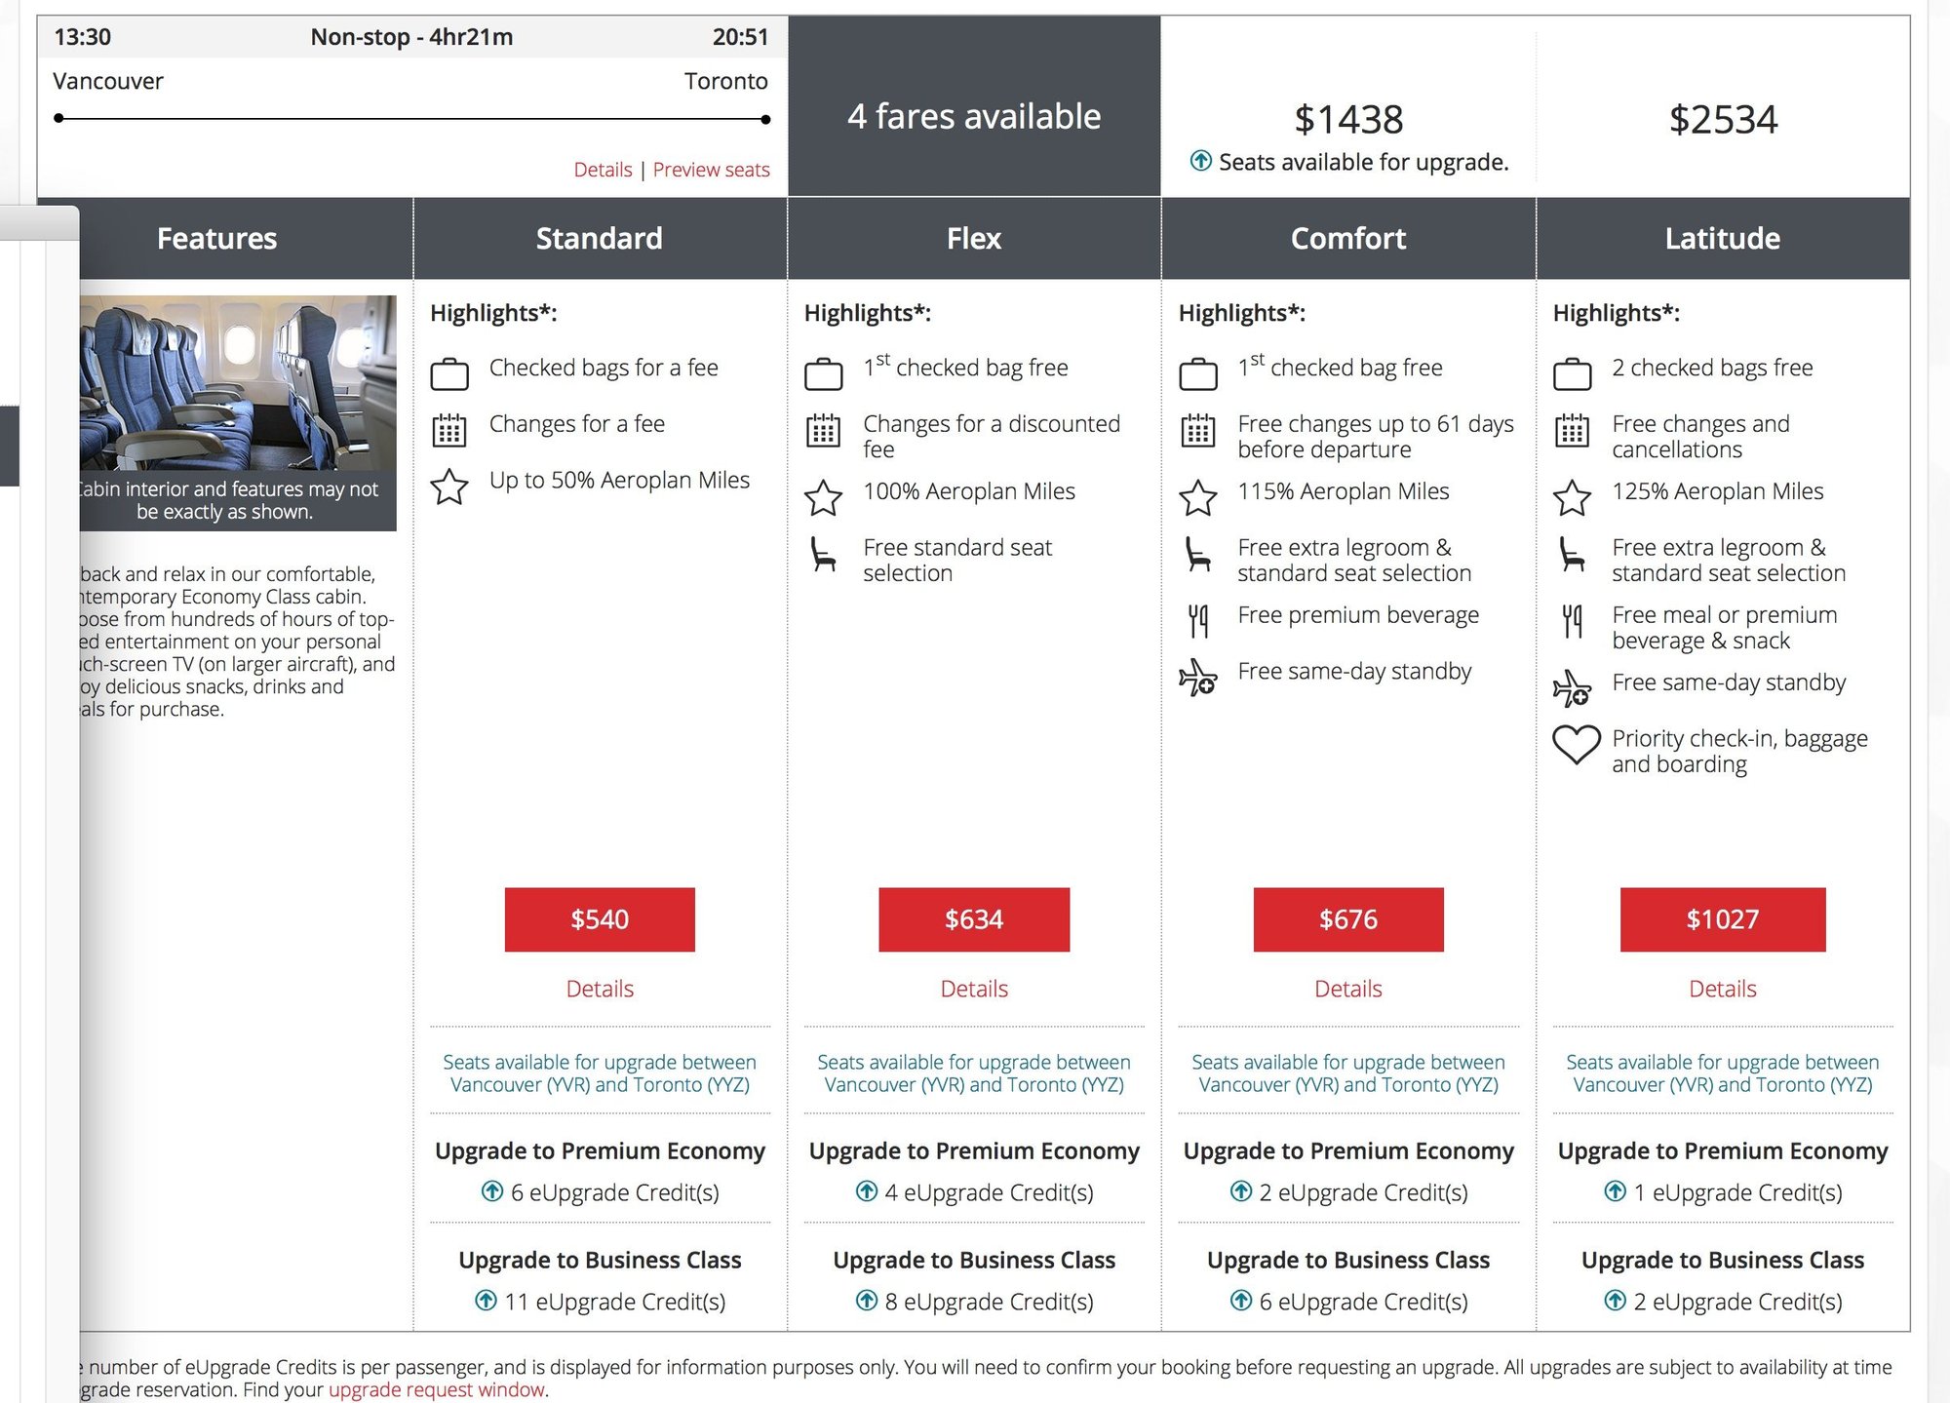Click the same-day standby airplane icon under Latitude
The width and height of the screenshot is (1950, 1403).
click(x=1572, y=688)
